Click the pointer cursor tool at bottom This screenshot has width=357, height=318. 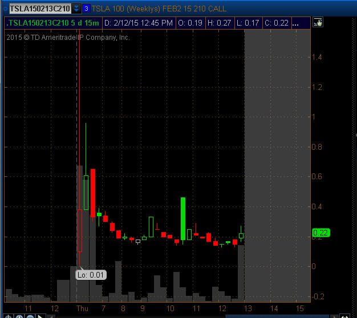pos(40,316)
